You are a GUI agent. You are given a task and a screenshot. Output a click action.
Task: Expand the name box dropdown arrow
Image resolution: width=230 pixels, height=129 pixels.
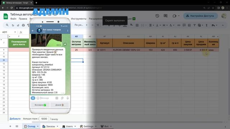click(15, 32)
